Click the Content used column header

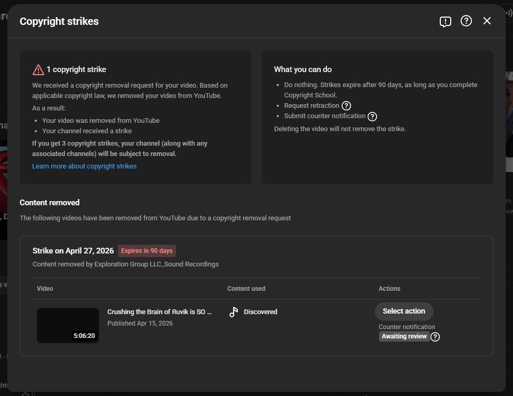tap(246, 289)
